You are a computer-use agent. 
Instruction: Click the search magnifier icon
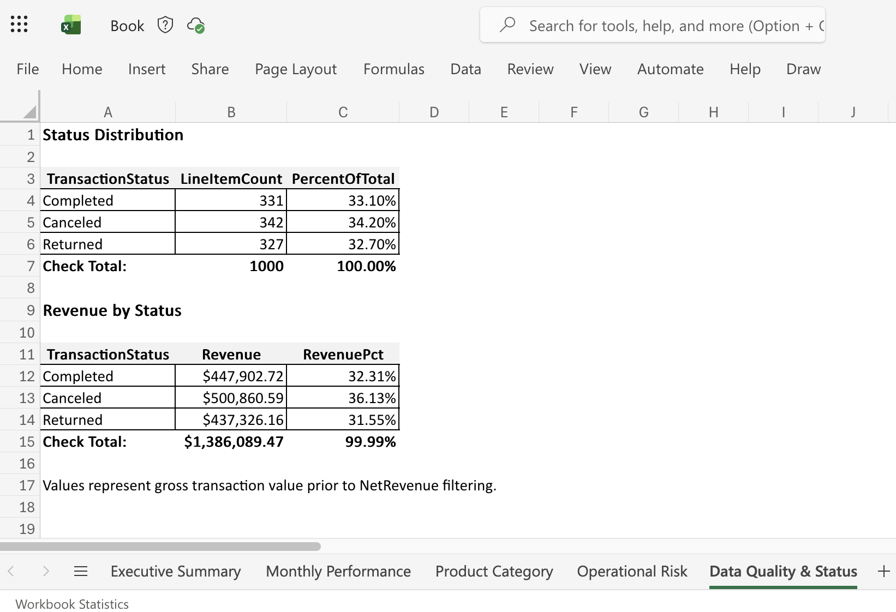point(509,25)
